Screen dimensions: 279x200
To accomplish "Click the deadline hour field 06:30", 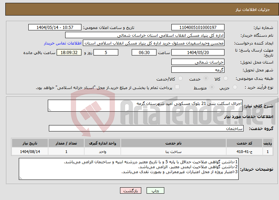I will (144, 52).
